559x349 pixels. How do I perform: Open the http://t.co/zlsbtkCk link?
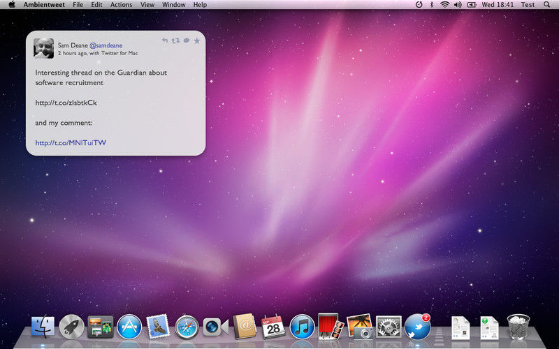tap(66, 103)
